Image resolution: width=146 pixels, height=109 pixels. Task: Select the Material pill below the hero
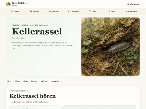pyautogui.click(x=34, y=81)
